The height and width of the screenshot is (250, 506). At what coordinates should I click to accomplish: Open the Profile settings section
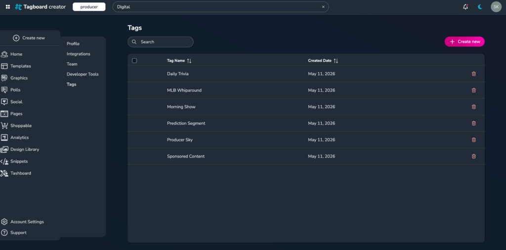click(x=73, y=44)
